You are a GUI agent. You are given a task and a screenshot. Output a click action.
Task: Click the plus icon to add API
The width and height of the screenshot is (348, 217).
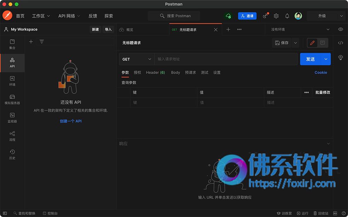31,42
